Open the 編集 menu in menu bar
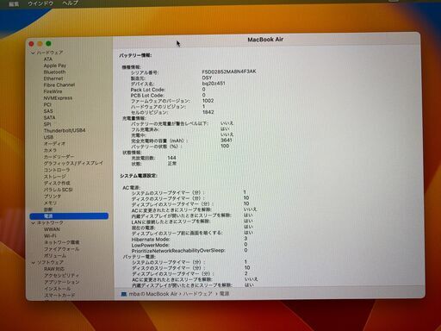Screen dimensions: 441x331 [x=14, y=3]
